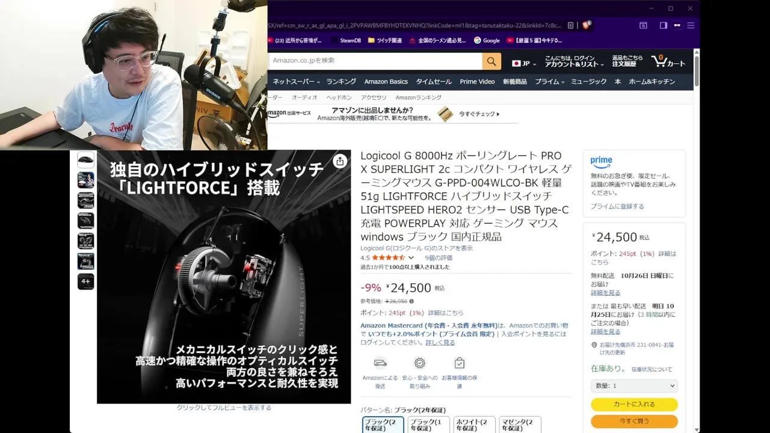The image size is (770, 433).
Task: Click プライムに登録する link
Action: tap(617, 206)
